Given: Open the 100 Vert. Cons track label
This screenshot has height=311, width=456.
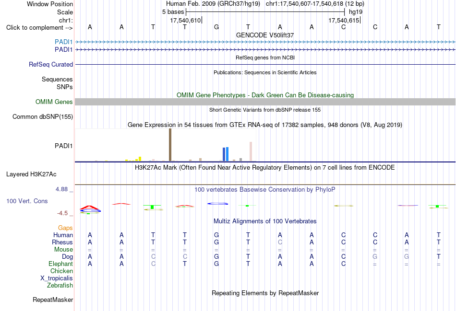Looking at the screenshot, I should pyautogui.click(x=27, y=201).
